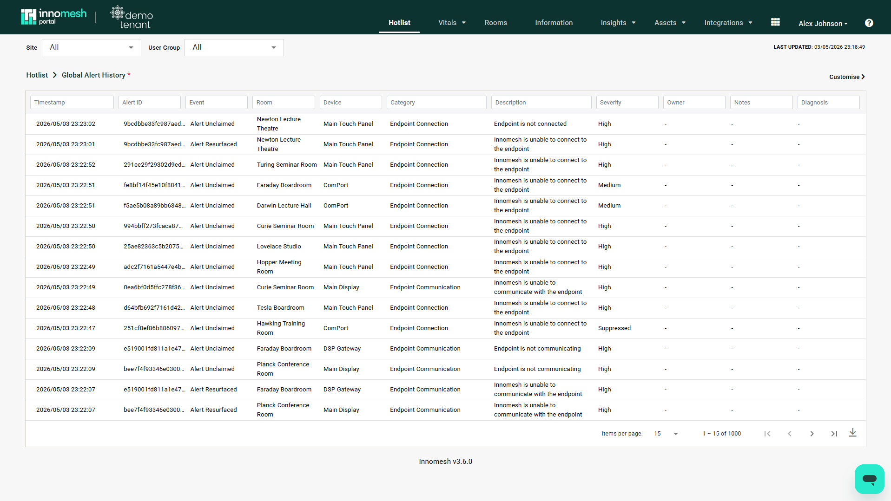Switch to the Hotlist tab
891x501 pixels.
coord(399,23)
